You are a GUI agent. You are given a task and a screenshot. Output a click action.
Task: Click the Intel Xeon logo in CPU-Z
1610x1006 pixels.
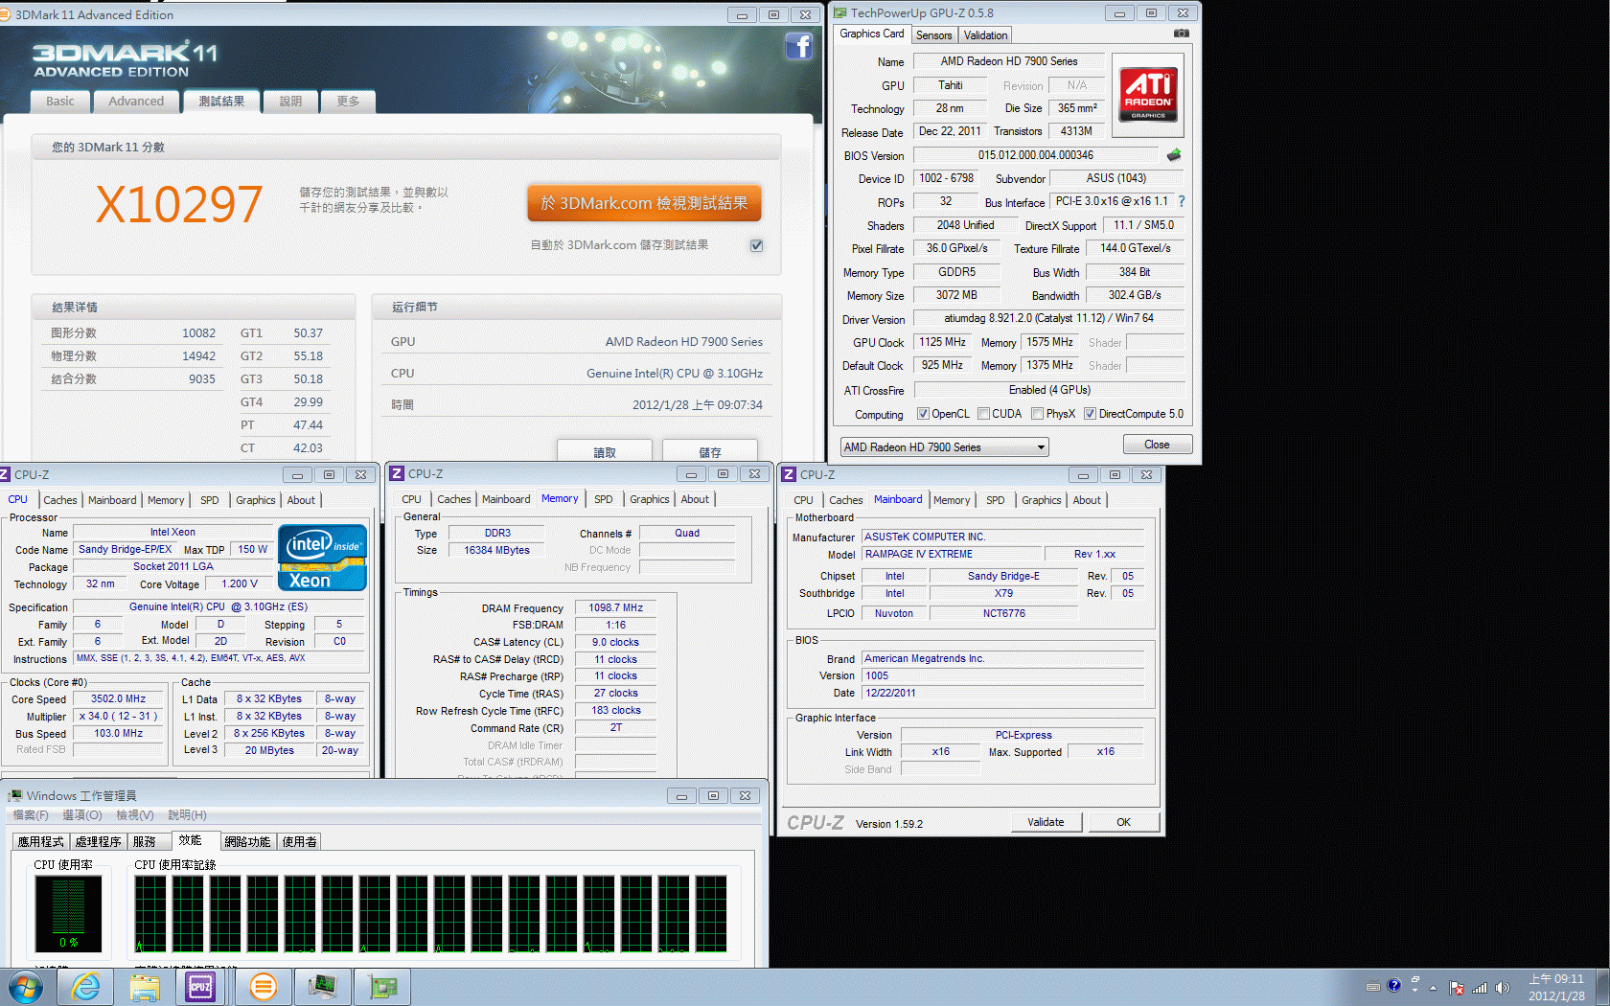322,558
